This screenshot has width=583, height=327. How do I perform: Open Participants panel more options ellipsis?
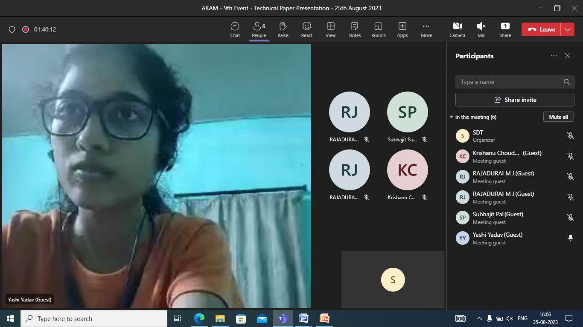tap(554, 56)
